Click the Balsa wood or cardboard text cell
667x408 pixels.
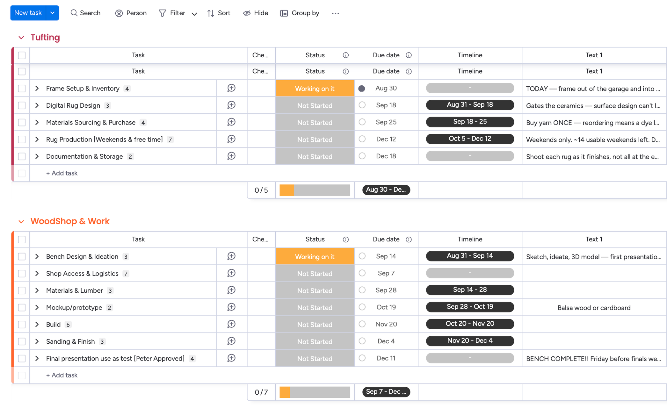pos(594,307)
